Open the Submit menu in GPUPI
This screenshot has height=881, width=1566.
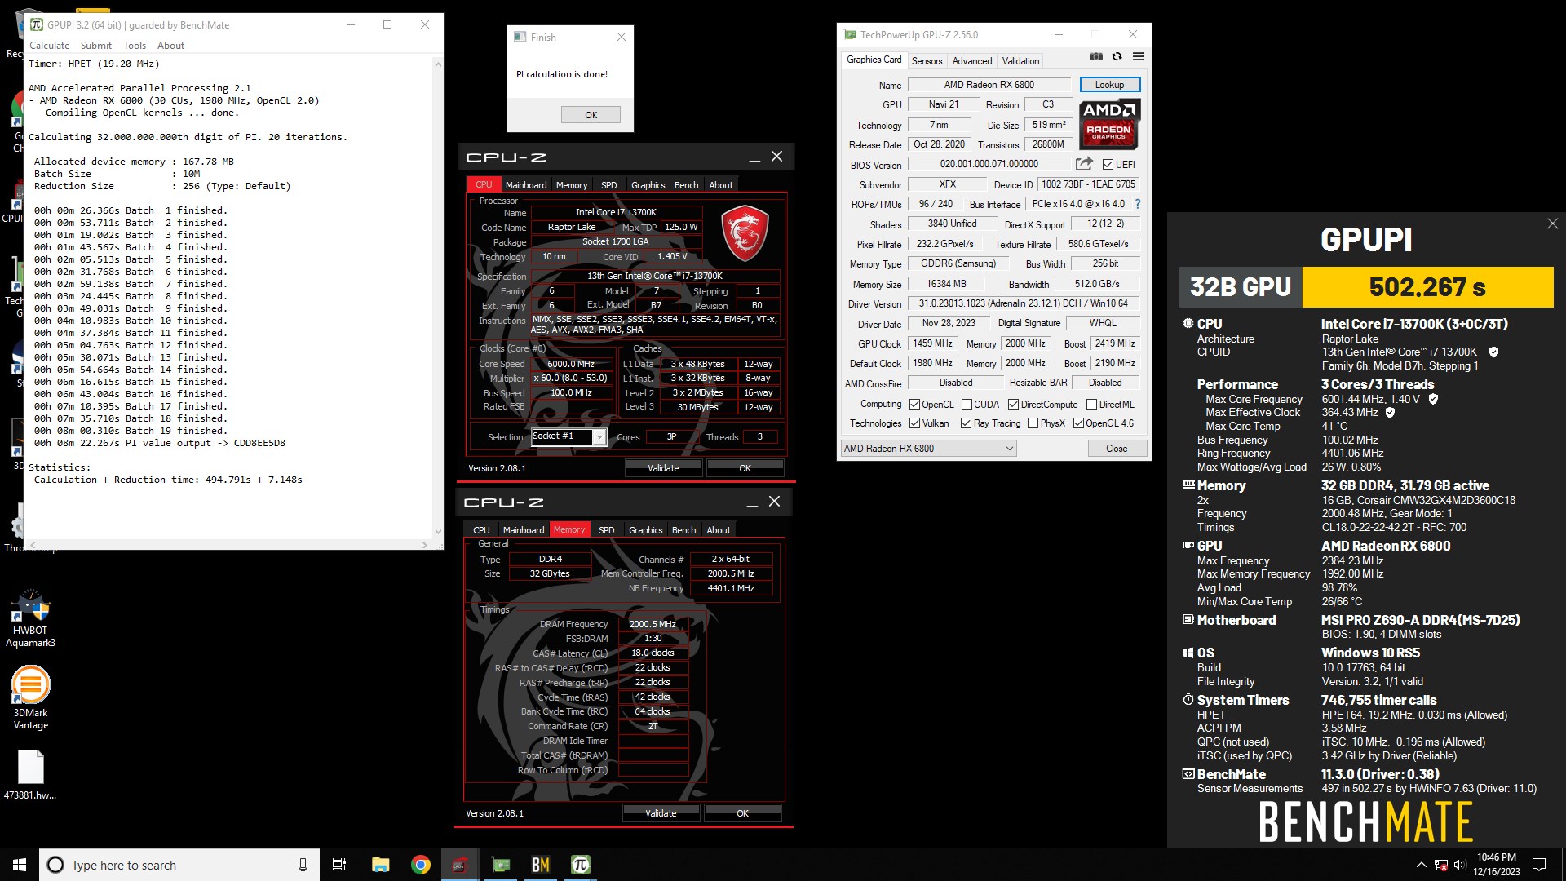[95, 46]
